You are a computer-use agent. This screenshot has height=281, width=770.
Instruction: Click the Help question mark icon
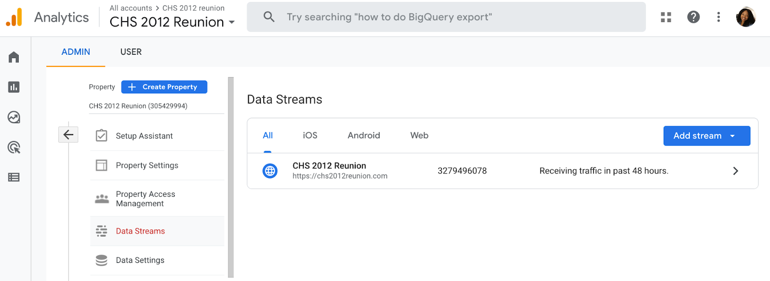coord(693,17)
